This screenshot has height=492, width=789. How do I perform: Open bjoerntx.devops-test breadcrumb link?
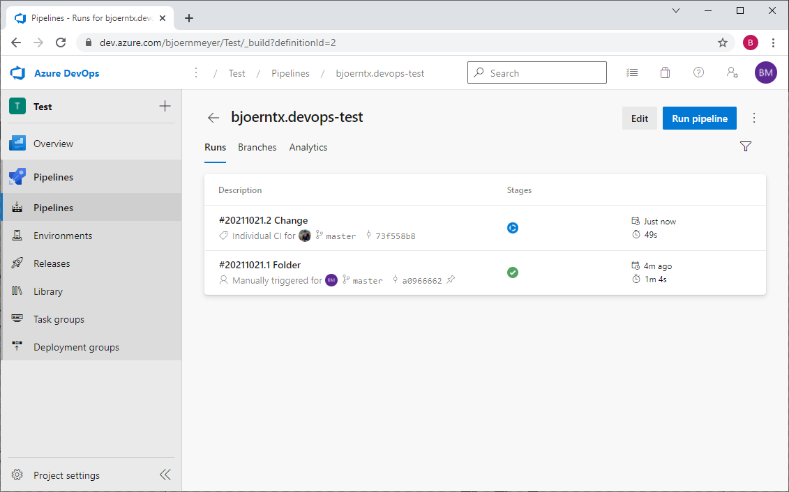[x=380, y=73]
